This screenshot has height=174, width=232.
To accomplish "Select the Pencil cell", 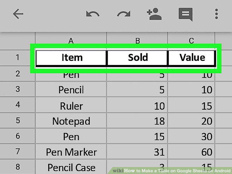I will click(x=71, y=89).
